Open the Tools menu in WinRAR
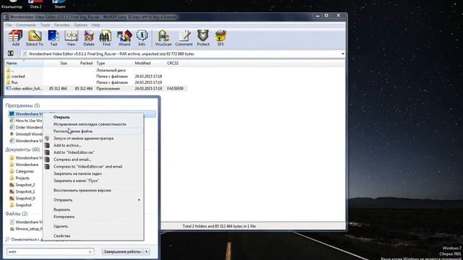This screenshot has height=260, width=463. 45,25
